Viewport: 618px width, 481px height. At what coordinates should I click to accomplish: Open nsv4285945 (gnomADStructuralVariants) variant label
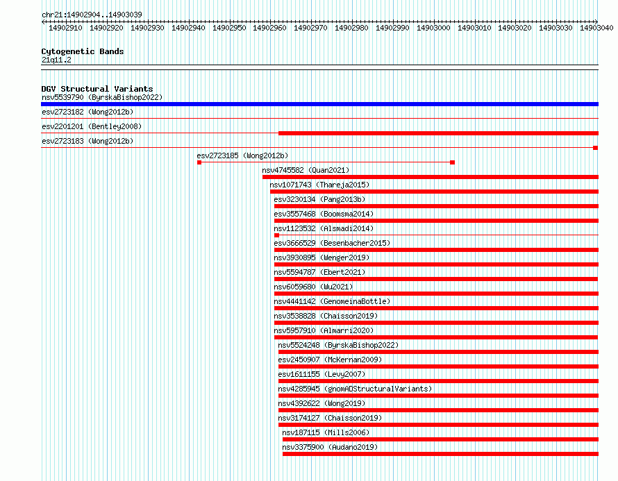[x=355, y=389]
